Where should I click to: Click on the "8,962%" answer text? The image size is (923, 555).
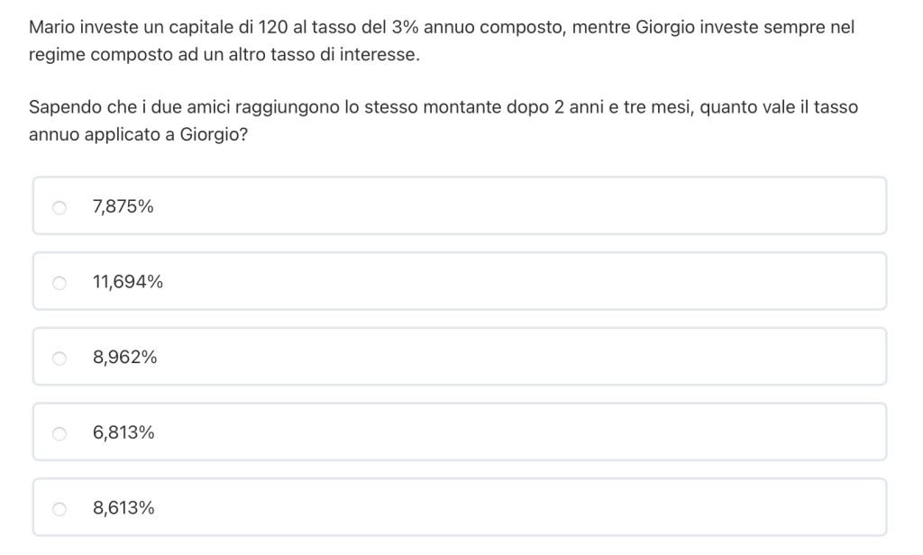pyautogui.click(x=124, y=358)
